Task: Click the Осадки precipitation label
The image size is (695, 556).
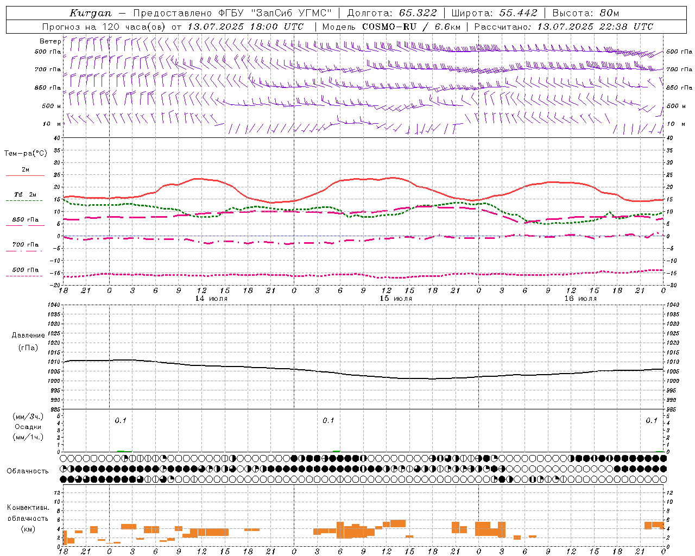Action: point(28,427)
